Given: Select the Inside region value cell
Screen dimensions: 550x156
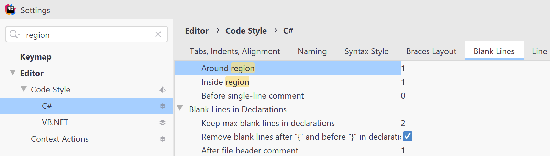Looking at the screenshot, I should click(x=403, y=82).
